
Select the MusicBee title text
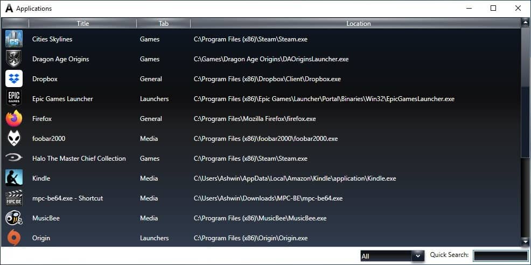[46, 218]
